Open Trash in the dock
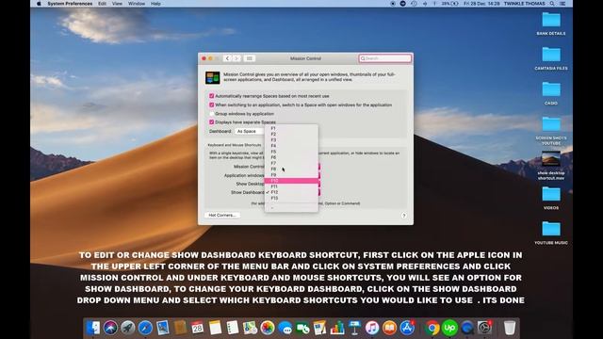The image size is (603, 339). [510, 328]
